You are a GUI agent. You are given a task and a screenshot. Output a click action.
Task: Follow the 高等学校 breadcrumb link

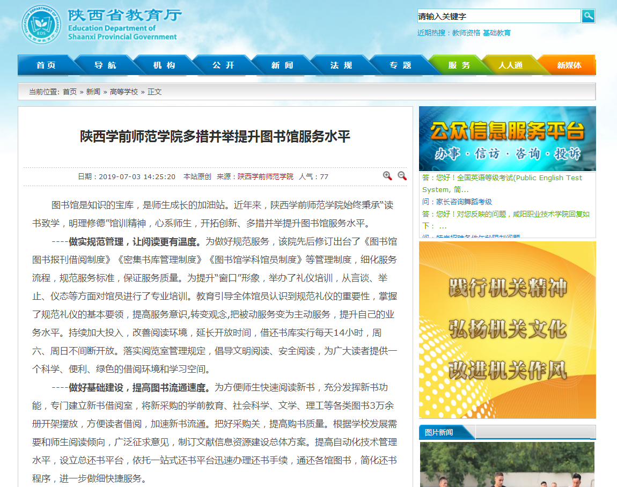pos(124,92)
